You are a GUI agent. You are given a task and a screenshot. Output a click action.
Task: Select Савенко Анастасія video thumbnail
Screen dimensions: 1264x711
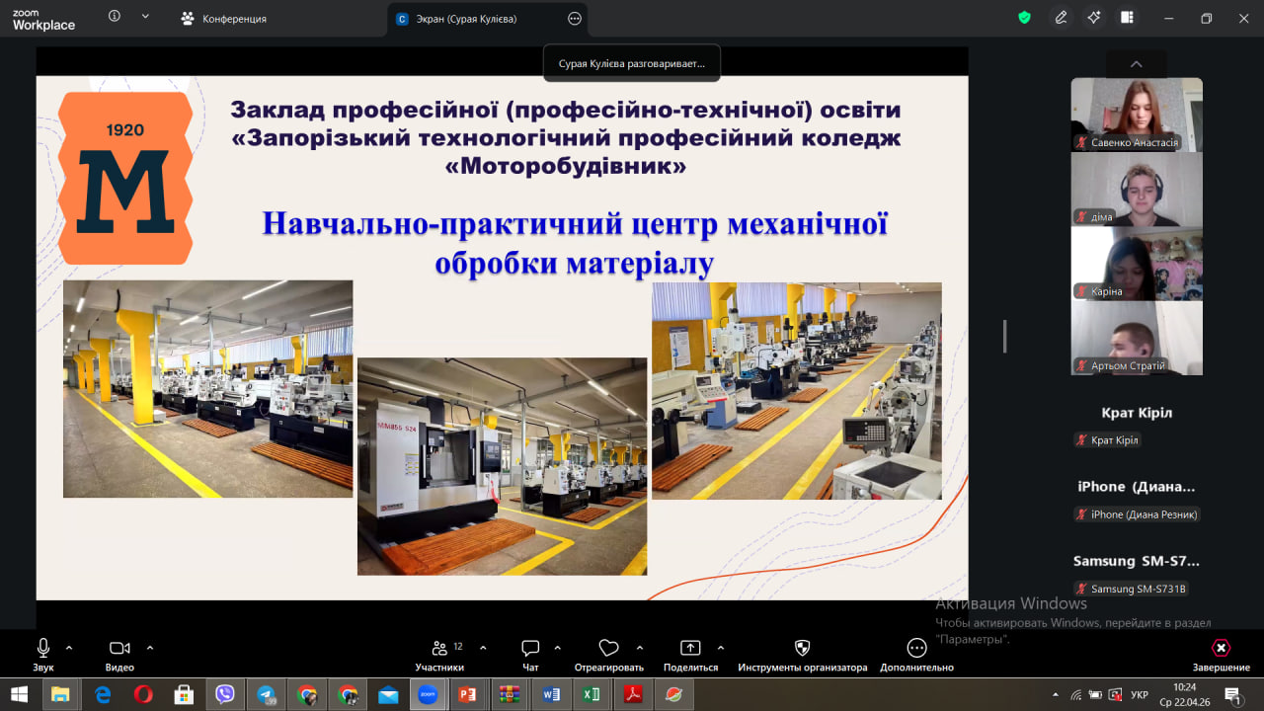pyautogui.click(x=1137, y=115)
